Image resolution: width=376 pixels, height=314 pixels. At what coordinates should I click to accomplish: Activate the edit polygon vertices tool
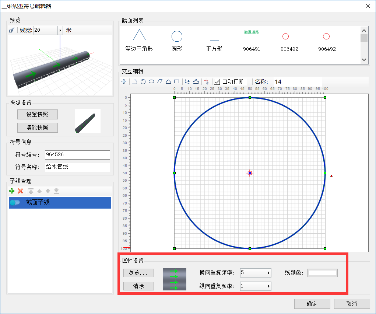click(x=196, y=82)
